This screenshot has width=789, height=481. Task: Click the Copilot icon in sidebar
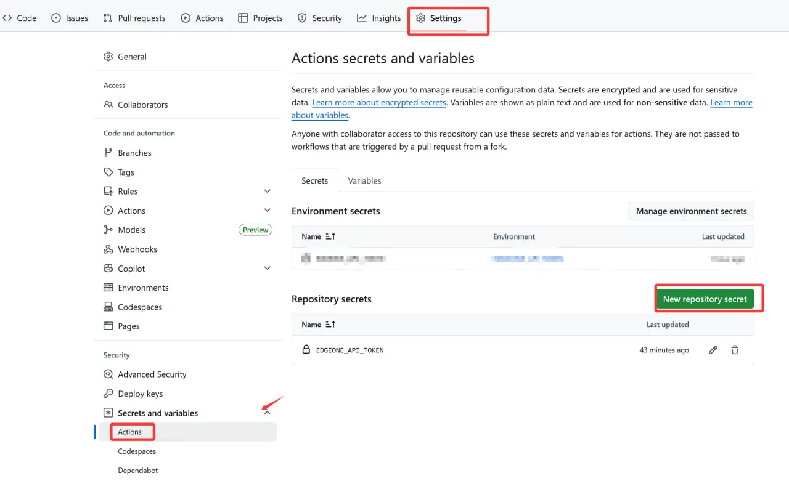click(x=108, y=269)
